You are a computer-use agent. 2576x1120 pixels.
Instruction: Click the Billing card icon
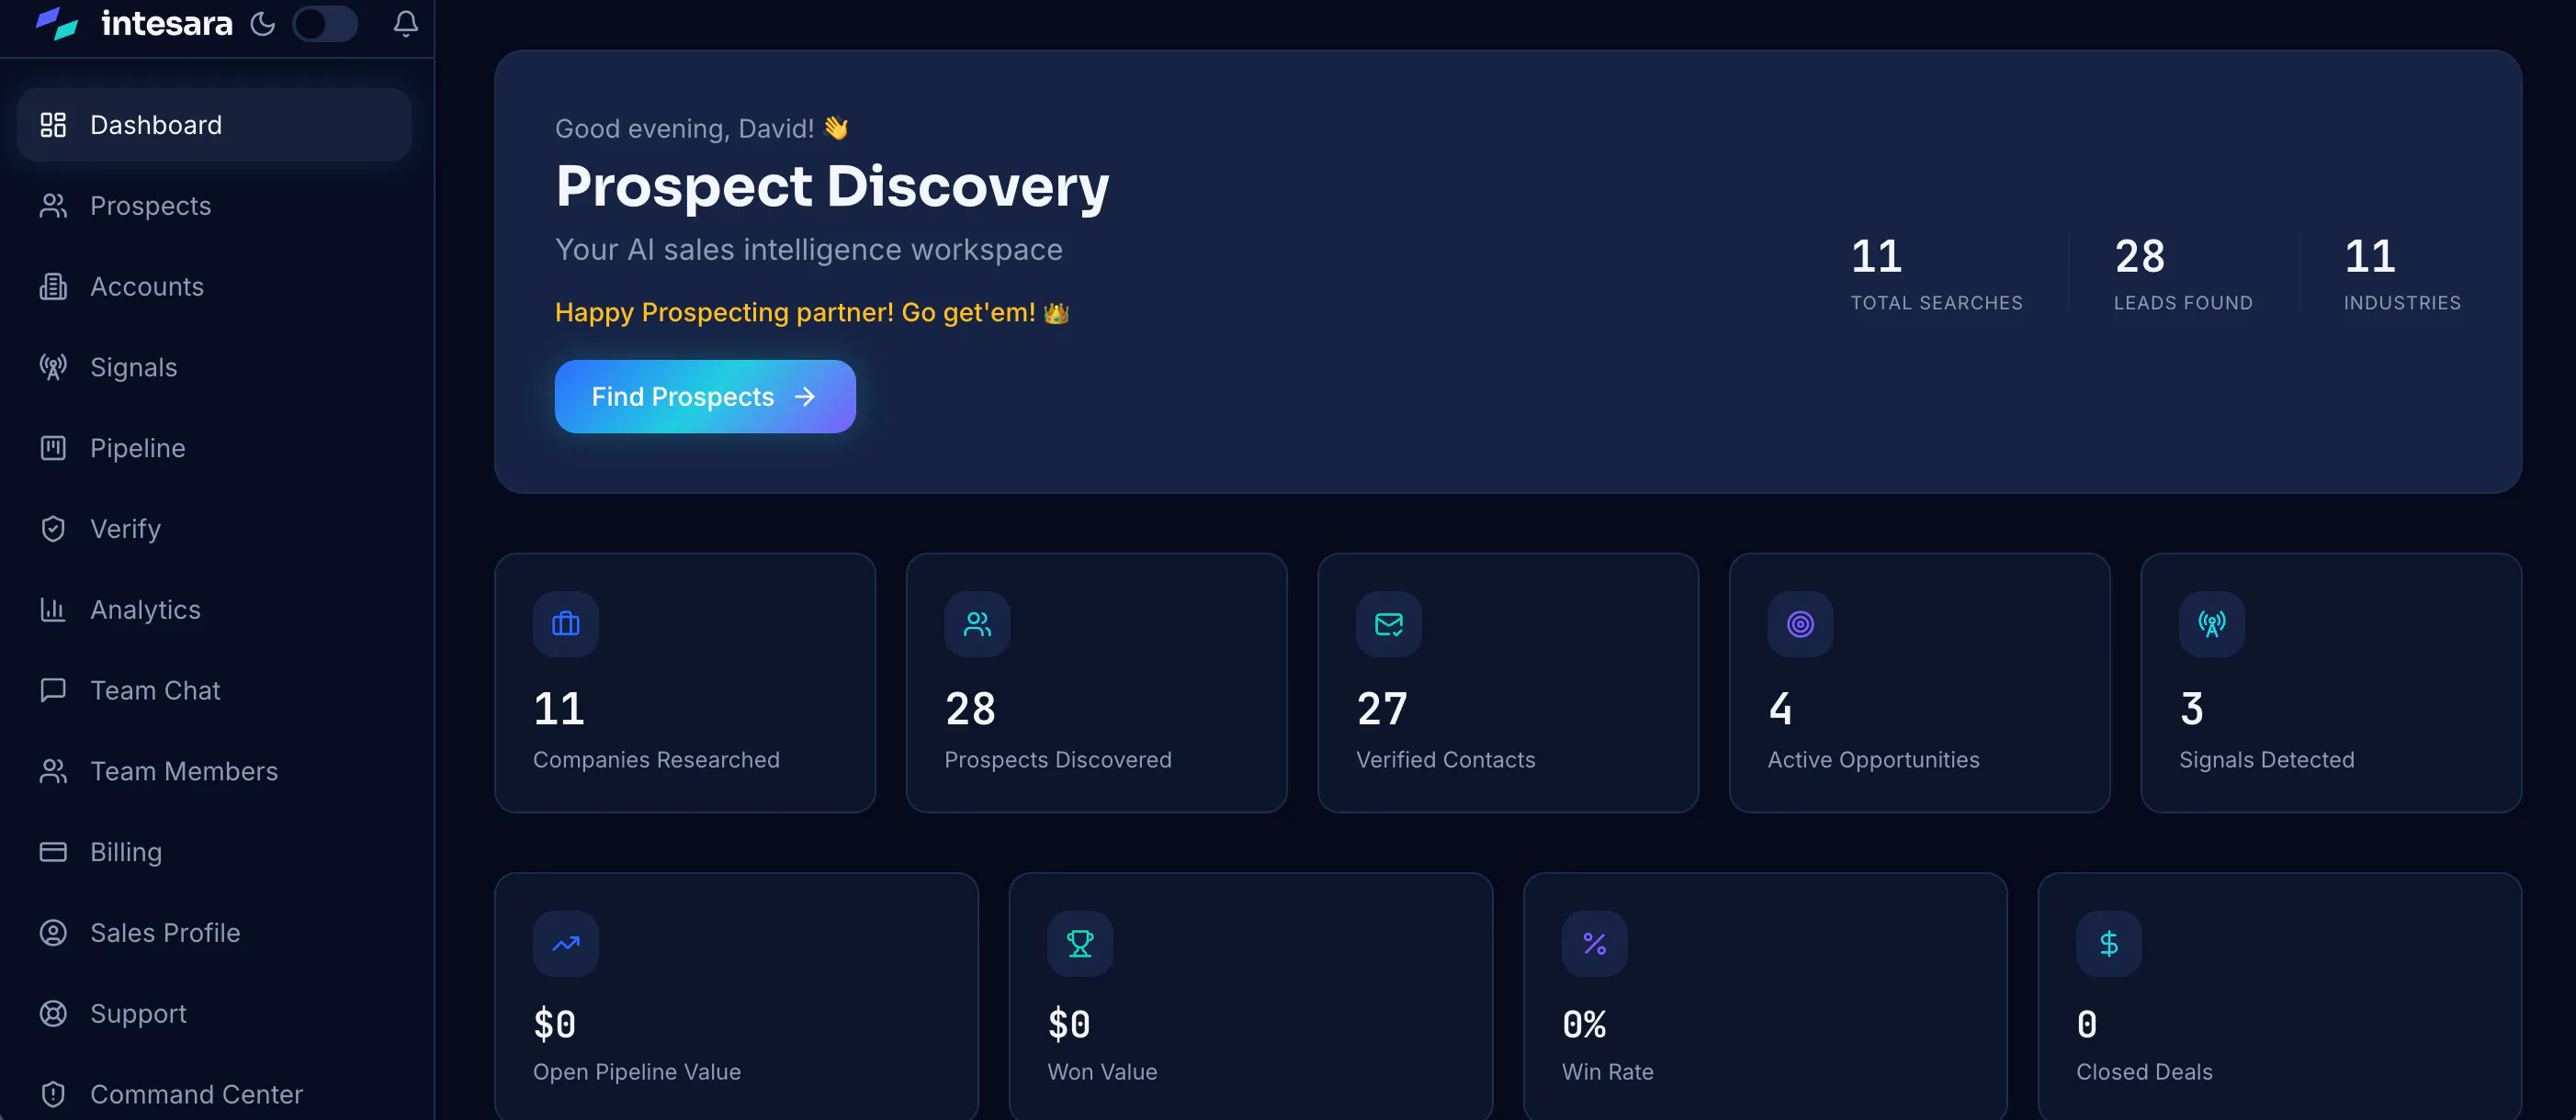[x=53, y=852]
